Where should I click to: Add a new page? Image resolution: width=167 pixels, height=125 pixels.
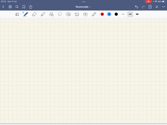pyautogui.click(x=150, y=7)
